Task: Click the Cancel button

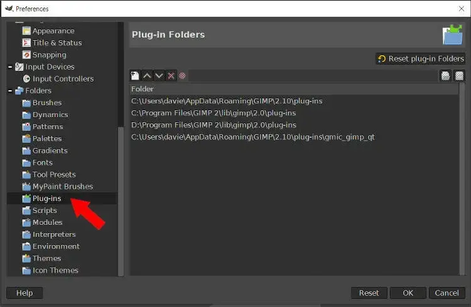Action: tap(447, 293)
